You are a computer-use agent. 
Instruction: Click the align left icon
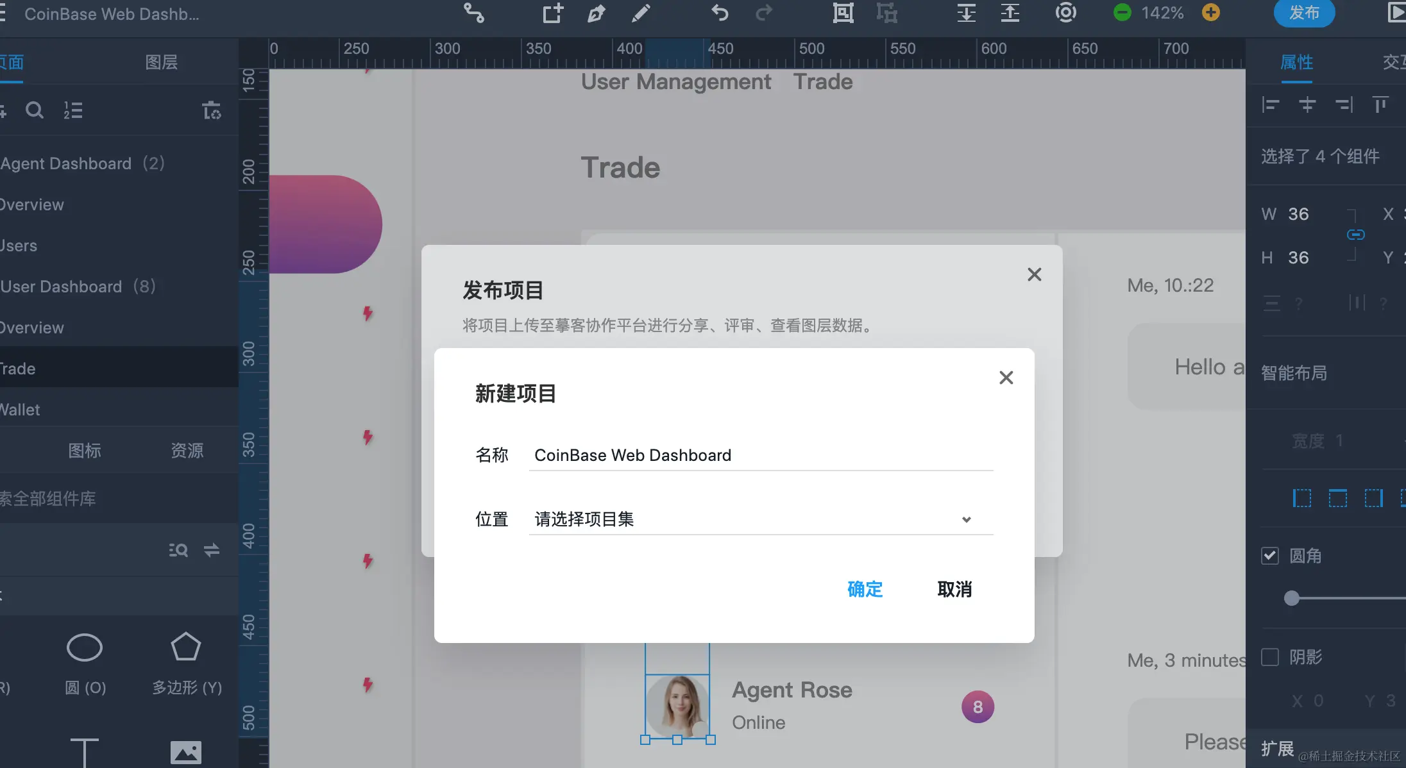(1270, 105)
